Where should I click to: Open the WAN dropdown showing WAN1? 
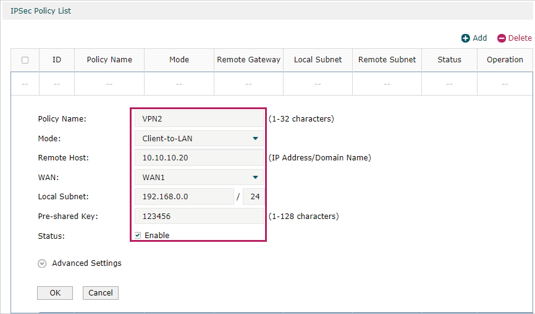[x=199, y=178]
